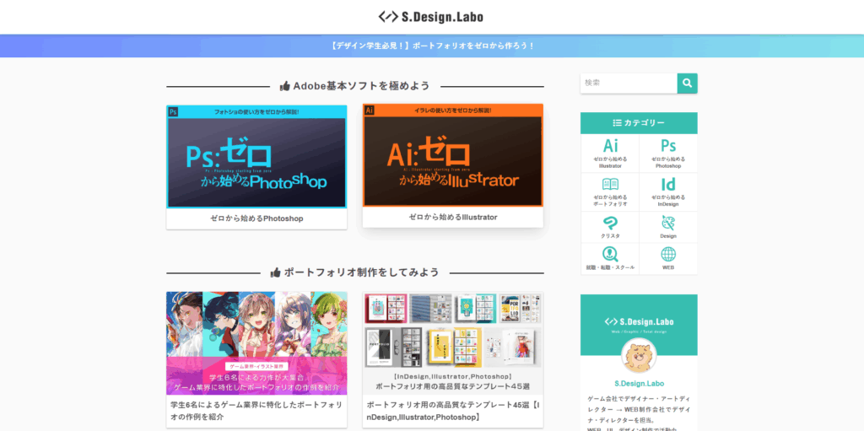The width and height of the screenshot is (864, 431).
Task: Click the ゼロから始めるPhotoshop caption
Action: 256,218
